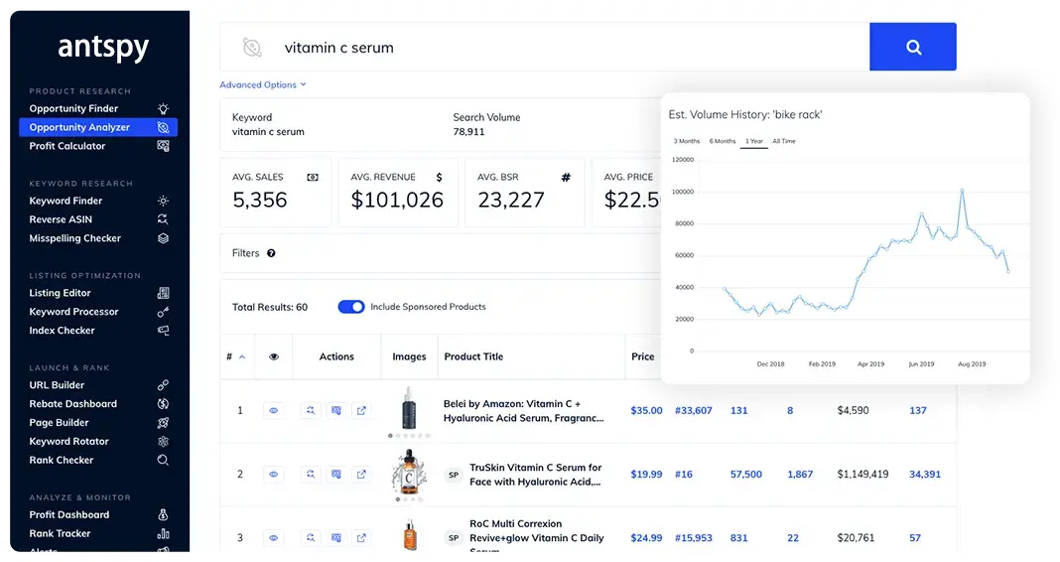Screen dimensions: 1060x562
Task: Click the Profit Calculator sidebar icon
Action: (163, 145)
